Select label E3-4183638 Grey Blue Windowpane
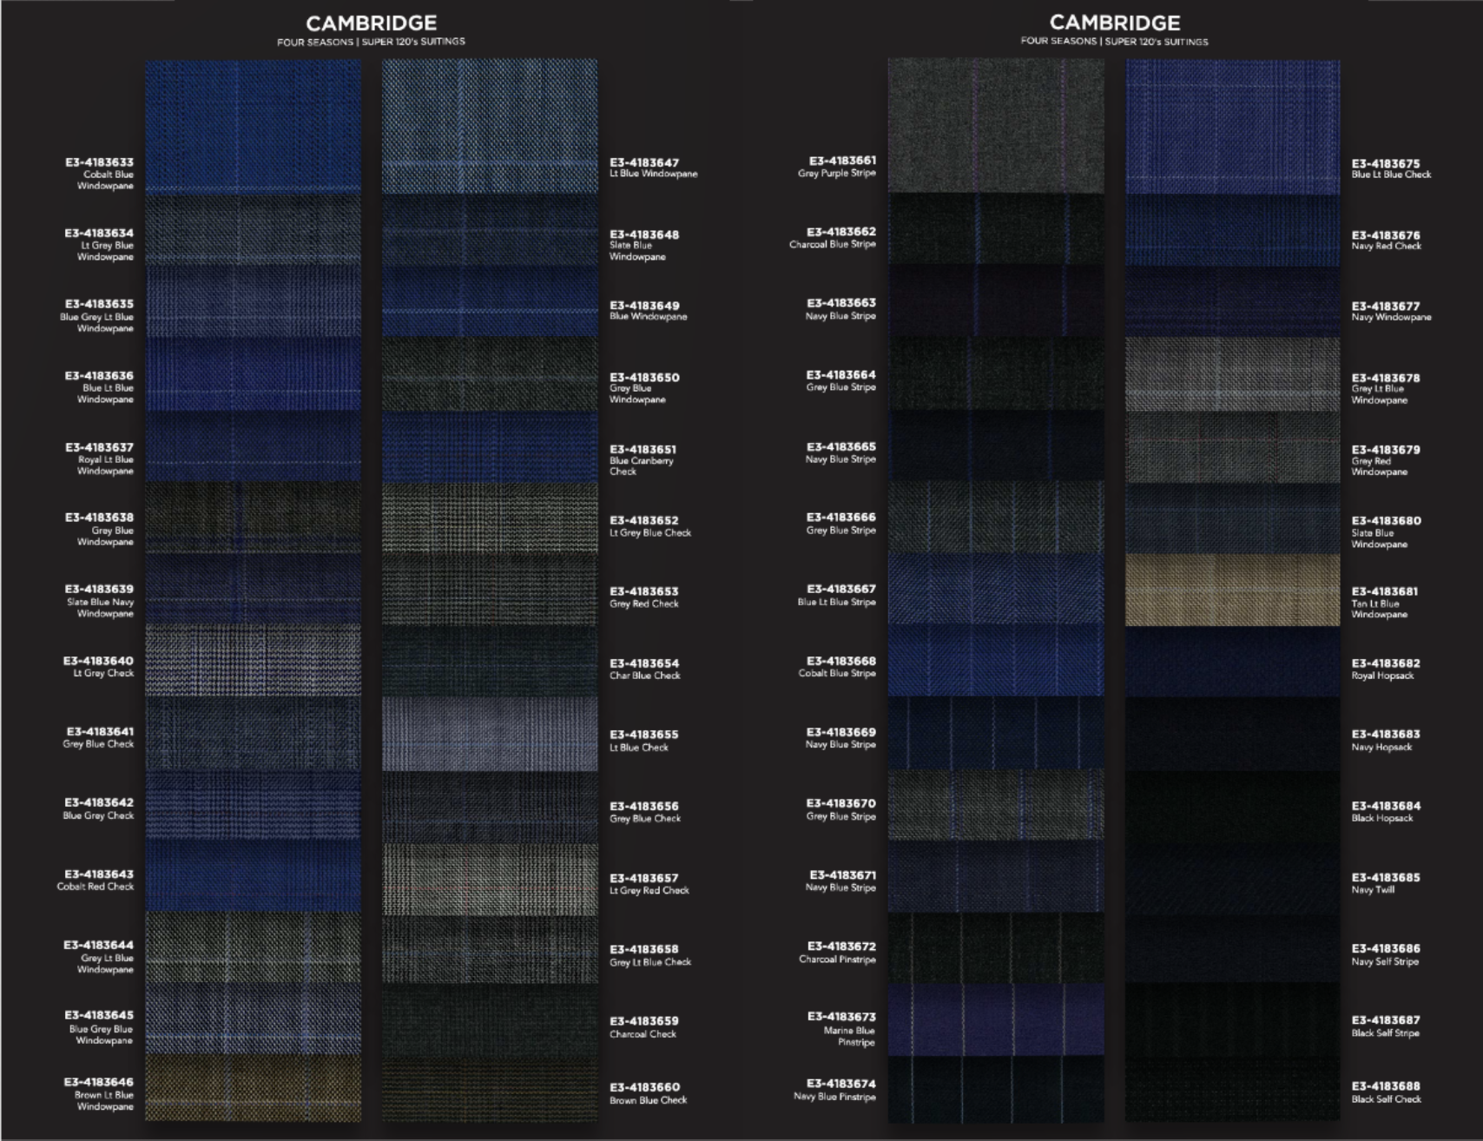Screen dimensions: 1483x1141 [x=99, y=529]
